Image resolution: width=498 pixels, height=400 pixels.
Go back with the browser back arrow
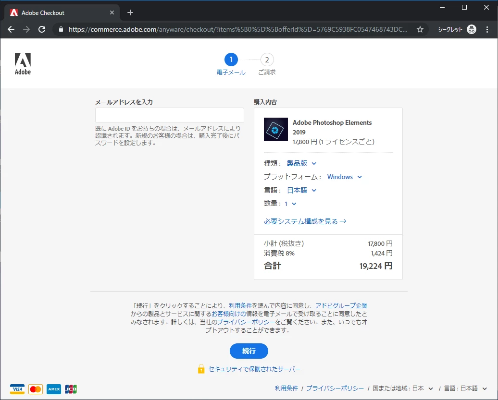[11, 29]
